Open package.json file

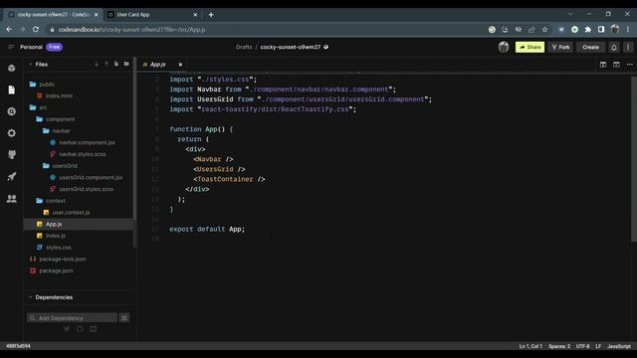[x=56, y=270]
